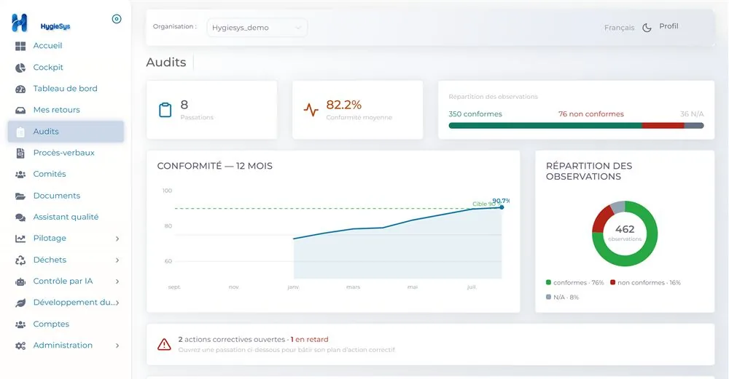Screen dimensions: 729x379
Task: Click the Procès-verbaux document icon
Action: [x=20, y=153]
